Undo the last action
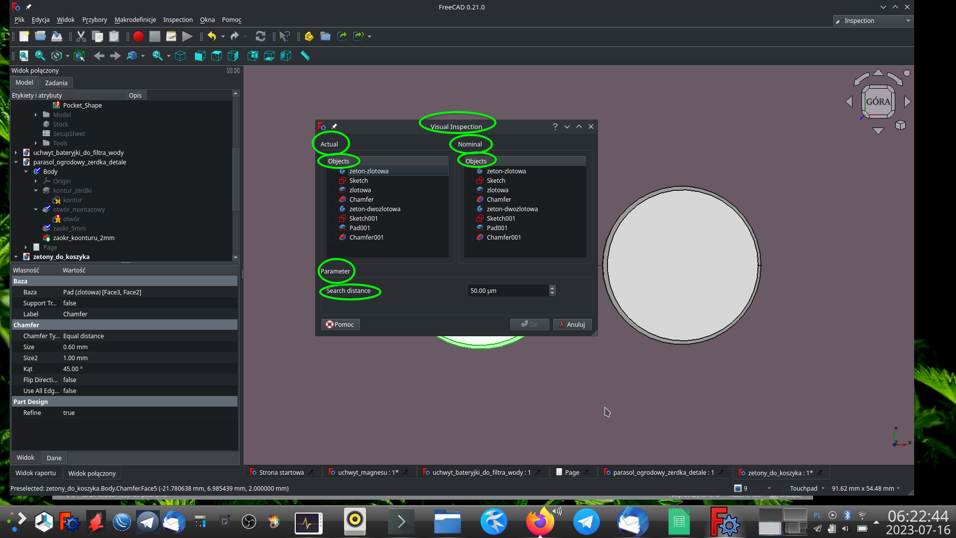 point(211,36)
